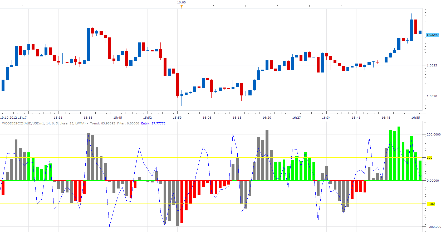Screen dimensions: 441x232
Task: Click the 16:41 time axis label
Action: (x=356, y=118)
